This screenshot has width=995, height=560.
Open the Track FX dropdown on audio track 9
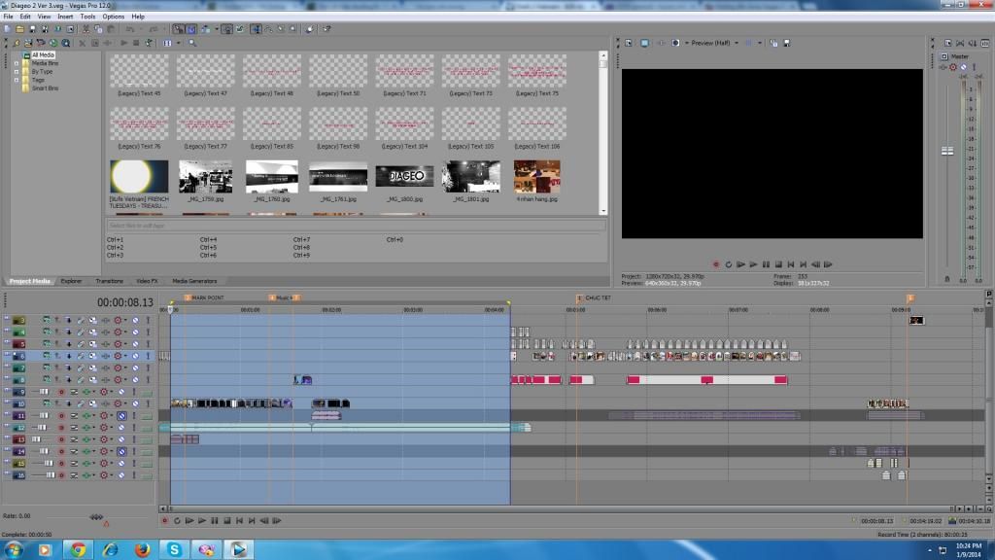click(x=94, y=392)
